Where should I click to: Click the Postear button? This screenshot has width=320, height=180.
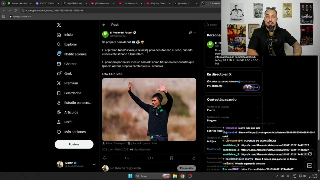click(x=74, y=144)
